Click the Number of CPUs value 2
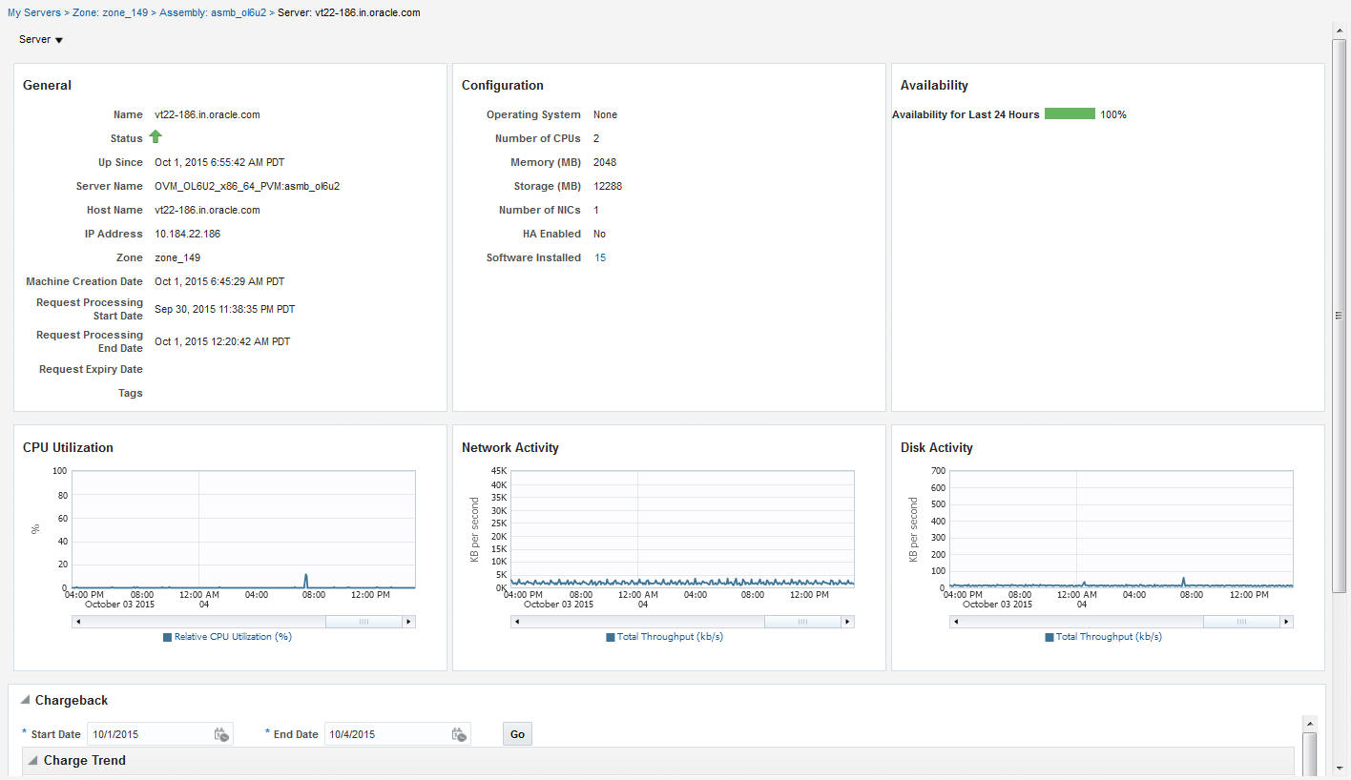The height and width of the screenshot is (780, 1351). (596, 138)
